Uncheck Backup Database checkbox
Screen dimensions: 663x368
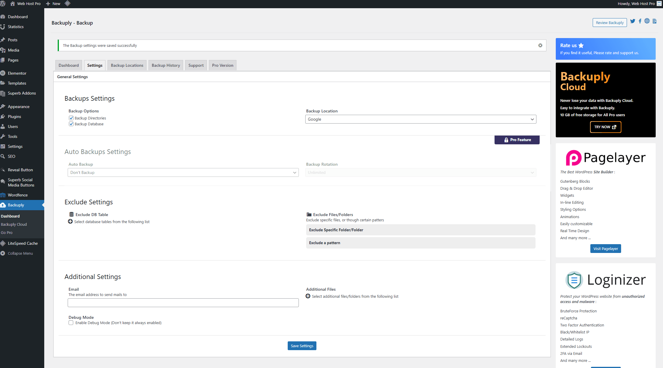coord(71,124)
